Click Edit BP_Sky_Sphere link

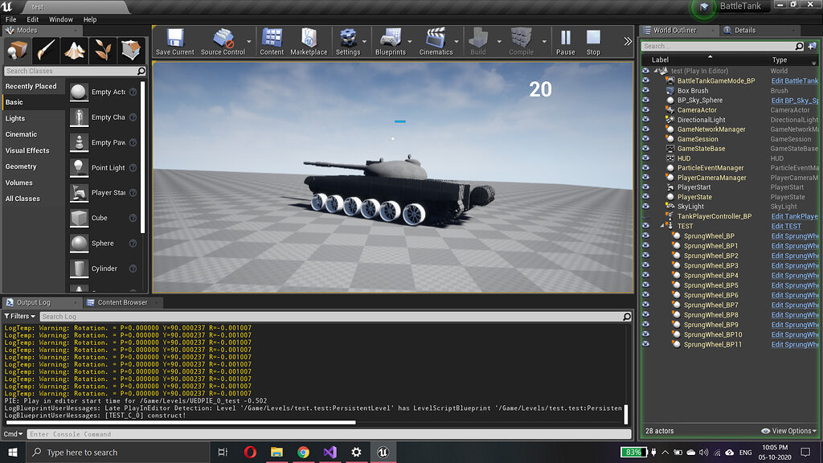[x=795, y=100]
